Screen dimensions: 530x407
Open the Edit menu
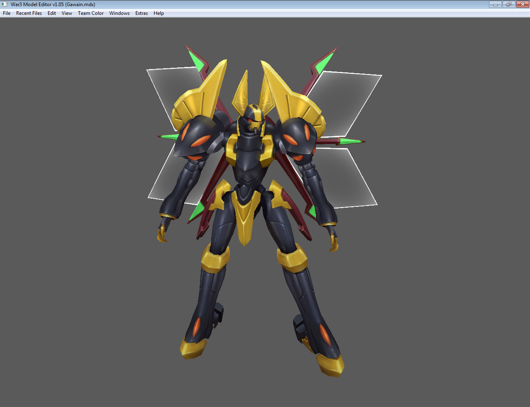52,13
